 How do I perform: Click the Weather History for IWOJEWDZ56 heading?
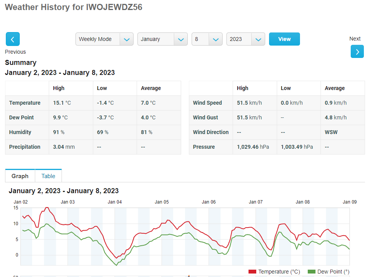coord(74,7)
